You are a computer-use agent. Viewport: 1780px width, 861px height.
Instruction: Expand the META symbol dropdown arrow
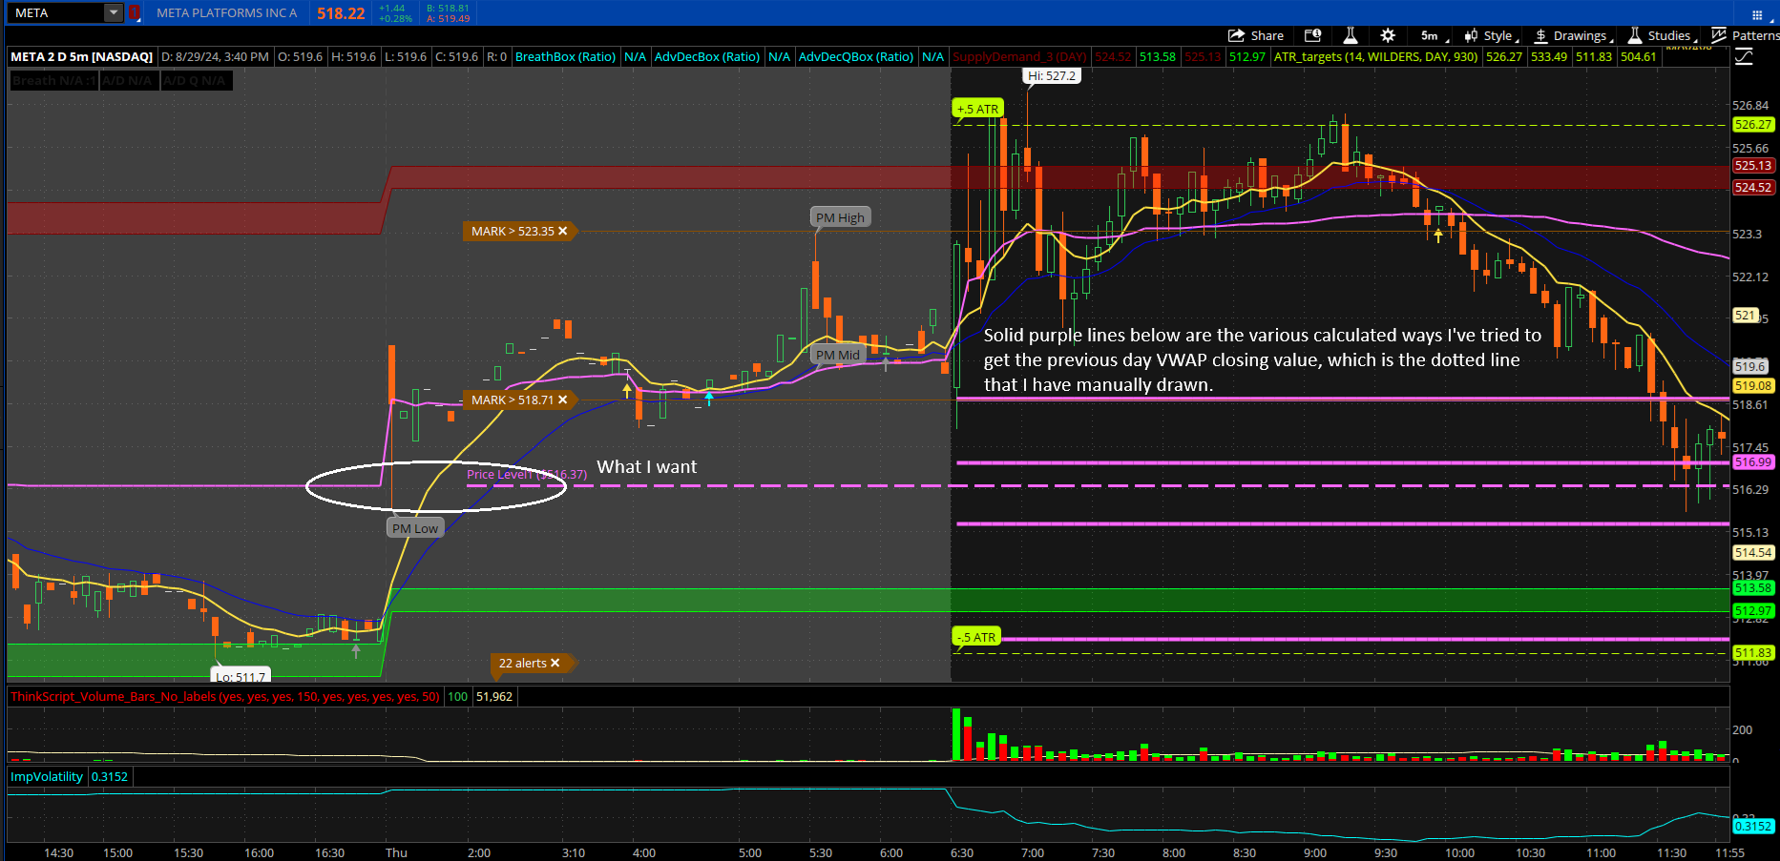[x=114, y=12]
